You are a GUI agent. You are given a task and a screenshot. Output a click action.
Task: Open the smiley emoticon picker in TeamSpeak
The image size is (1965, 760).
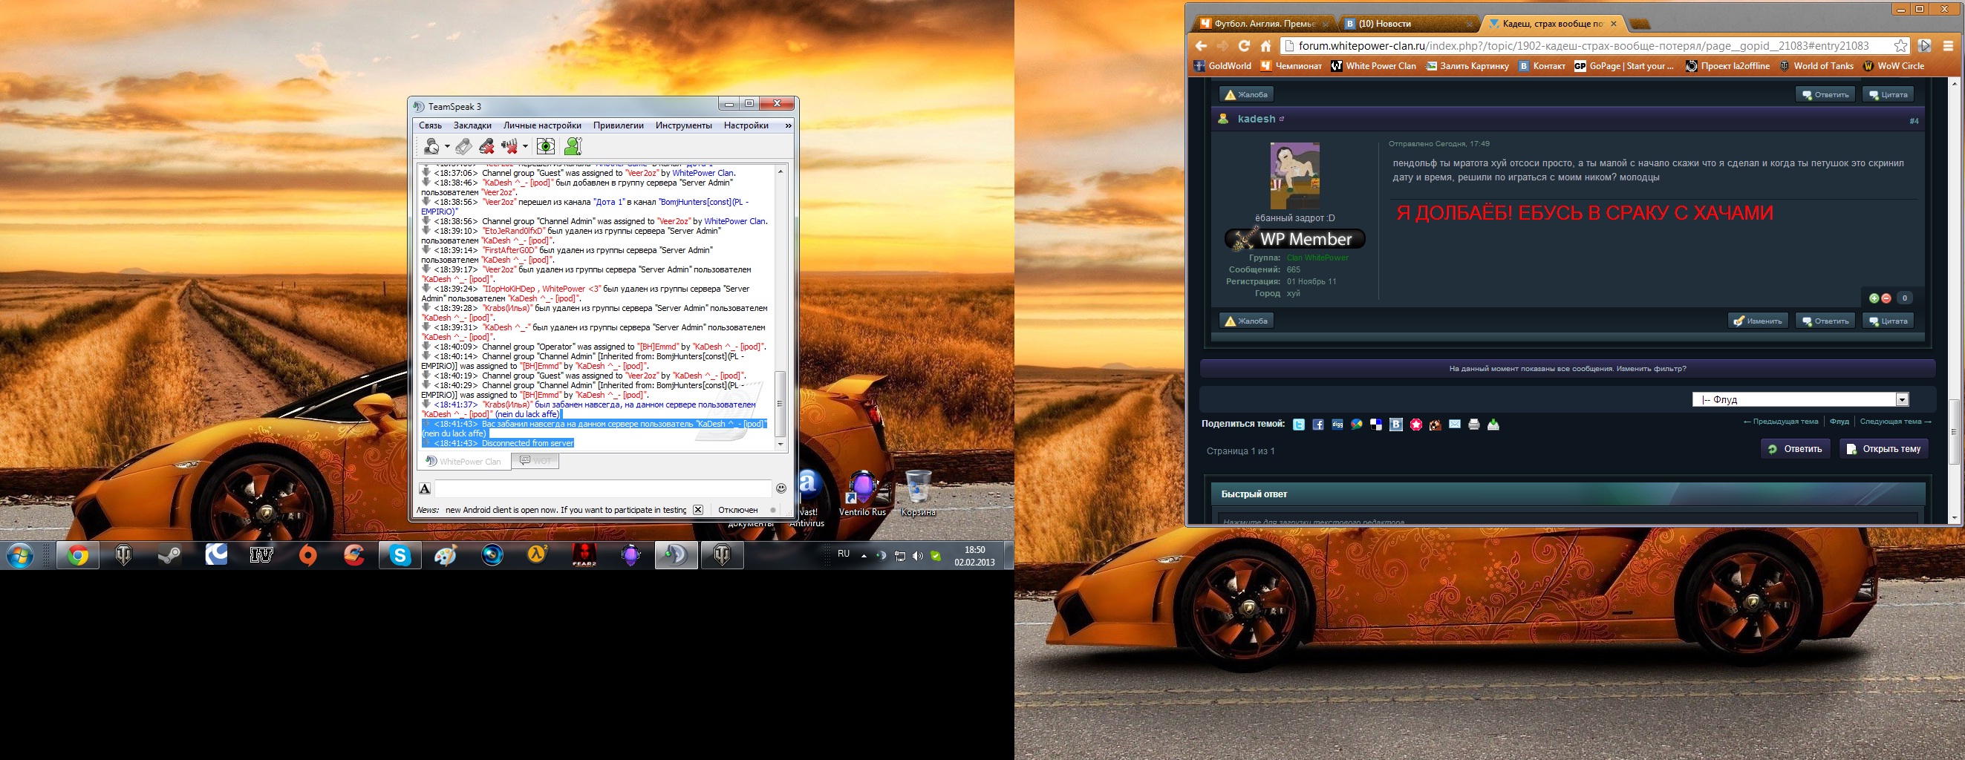click(x=781, y=488)
